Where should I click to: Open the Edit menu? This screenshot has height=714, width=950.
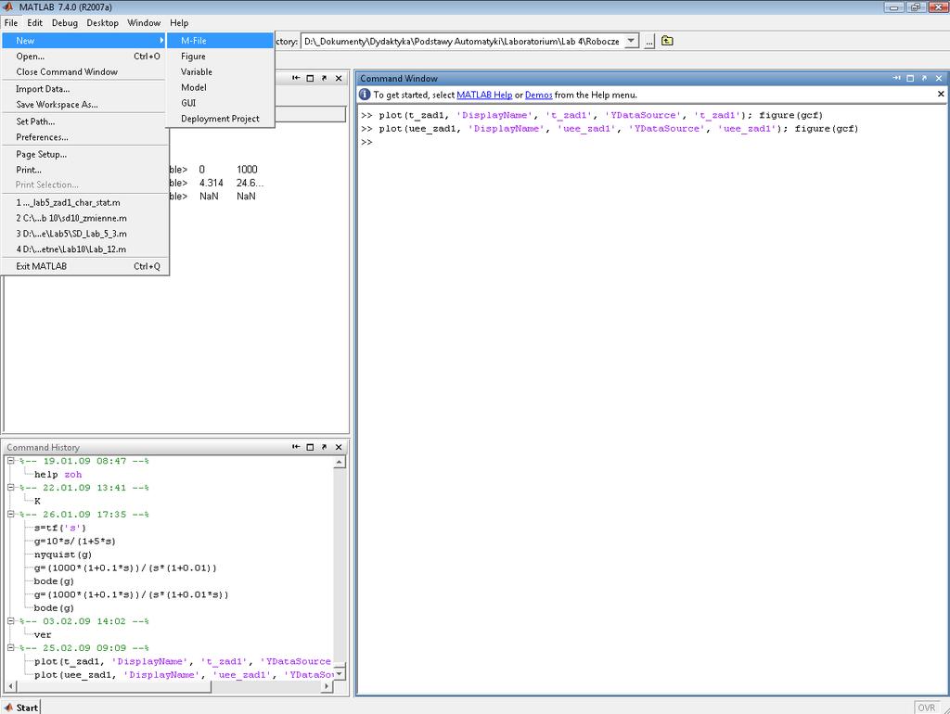(x=34, y=23)
